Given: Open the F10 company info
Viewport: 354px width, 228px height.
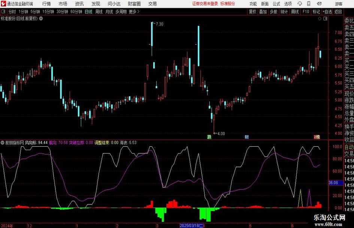Looking at the screenshot, I should click(x=306, y=12).
